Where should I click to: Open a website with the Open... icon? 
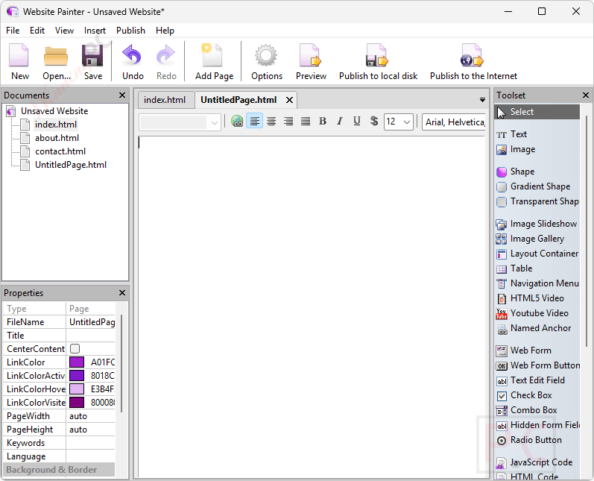(x=56, y=62)
